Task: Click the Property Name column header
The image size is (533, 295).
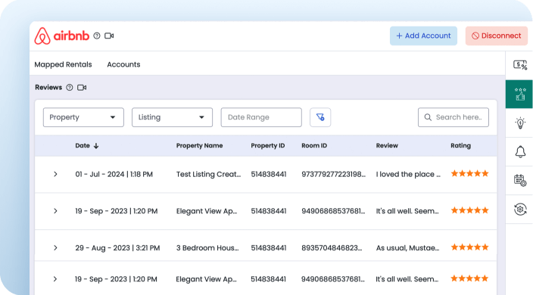Action: pyautogui.click(x=200, y=146)
